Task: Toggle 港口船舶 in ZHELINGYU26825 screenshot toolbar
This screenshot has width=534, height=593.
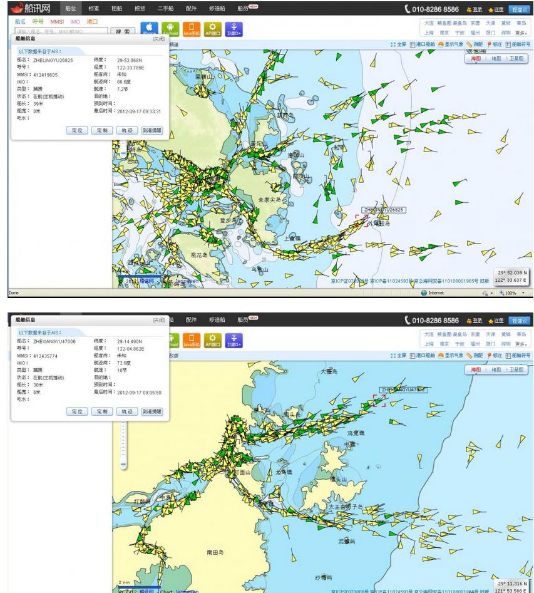Action: (423, 44)
